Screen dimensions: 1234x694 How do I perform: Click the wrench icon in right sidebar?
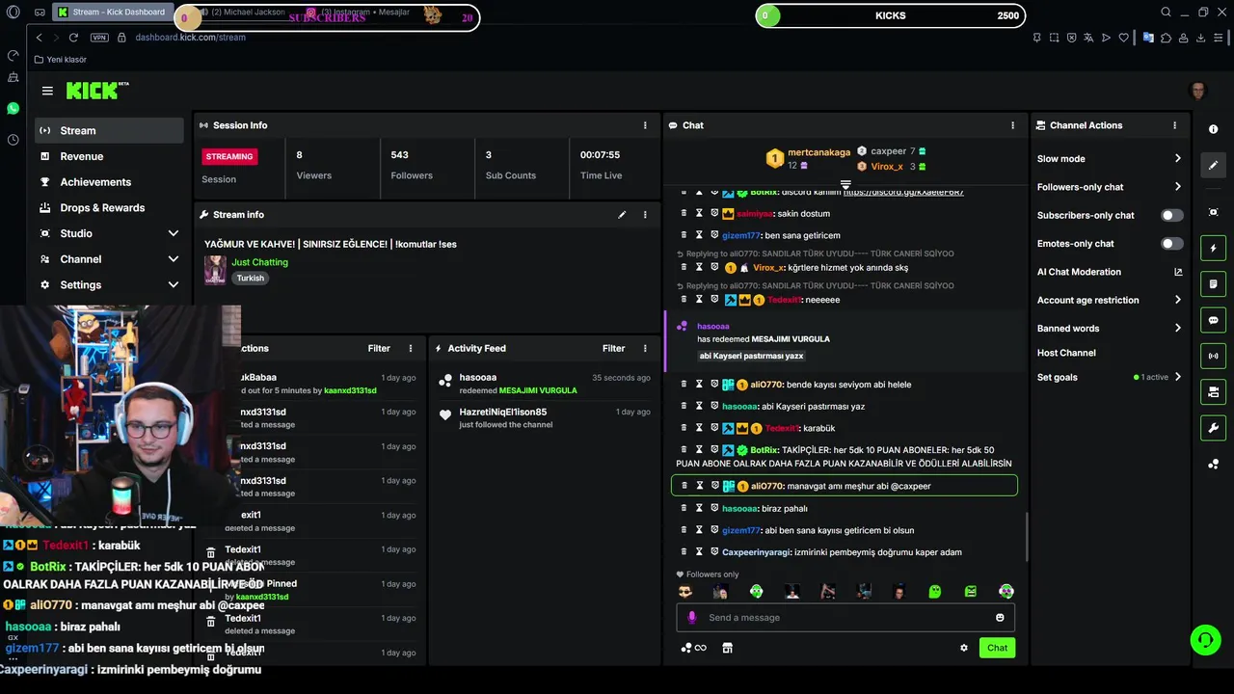pos(1213,428)
